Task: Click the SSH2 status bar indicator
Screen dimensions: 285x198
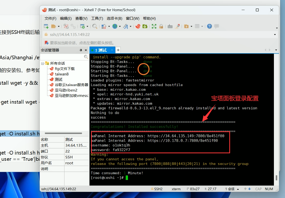Action: click(157, 189)
